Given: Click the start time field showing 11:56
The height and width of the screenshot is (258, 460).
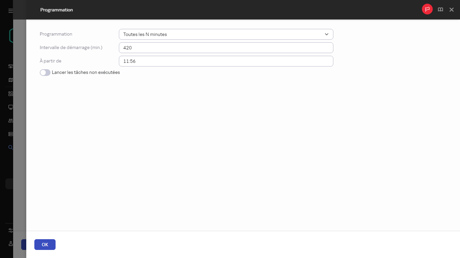Looking at the screenshot, I should pos(226,61).
